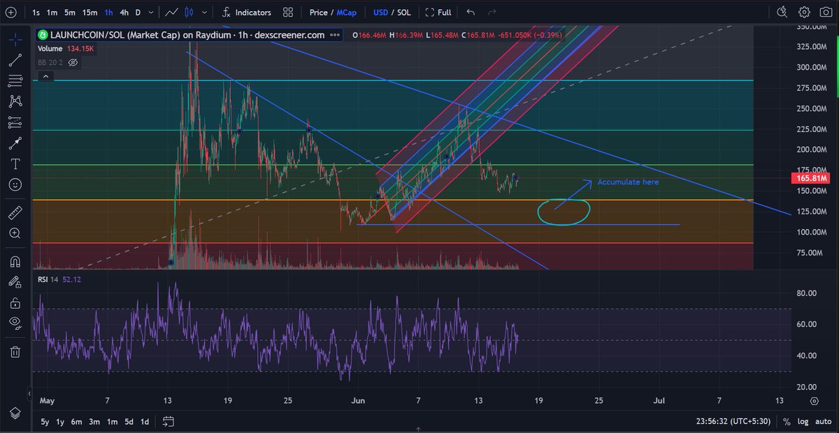The image size is (839, 433).
Task: Toggle auto scale mode
Action: pyautogui.click(x=822, y=421)
